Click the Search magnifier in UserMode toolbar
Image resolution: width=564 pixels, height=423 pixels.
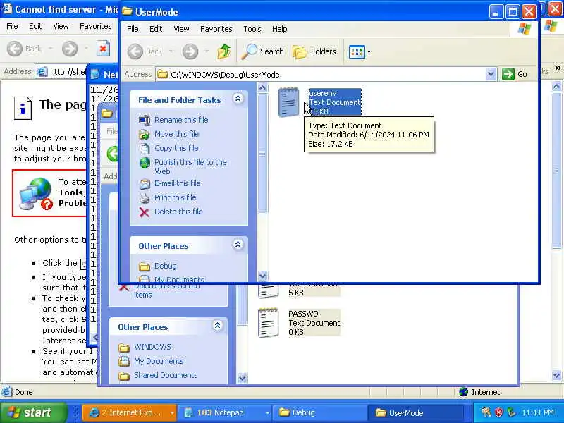[250, 51]
